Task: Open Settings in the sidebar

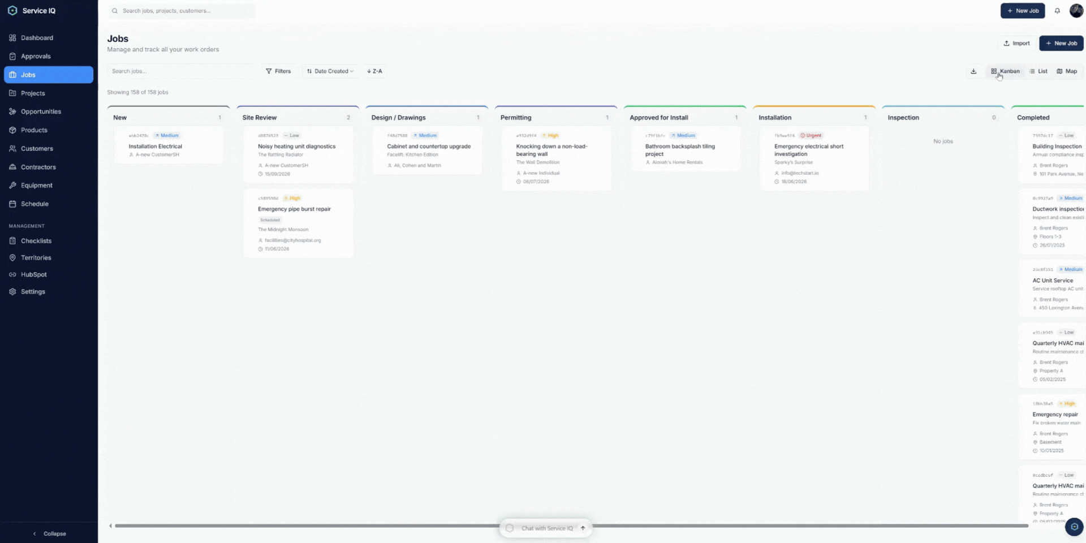Action: coord(49,292)
